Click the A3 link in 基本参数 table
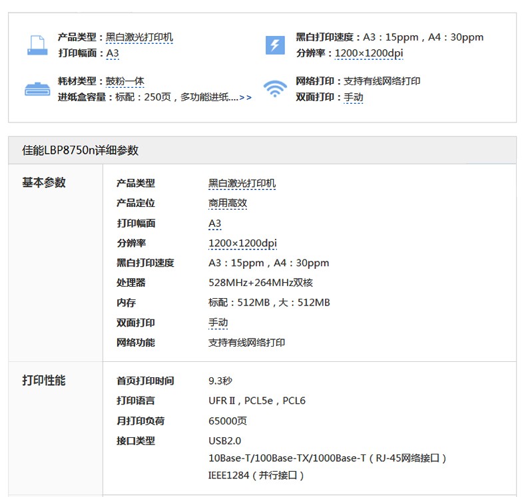The height and width of the screenshot is (497, 526). 215,224
